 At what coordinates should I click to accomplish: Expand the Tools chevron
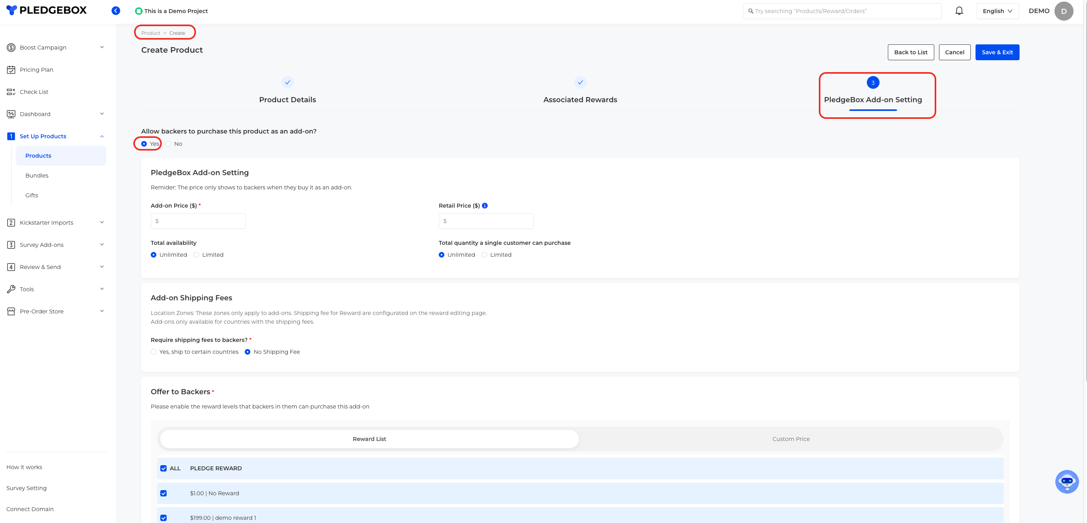(102, 289)
